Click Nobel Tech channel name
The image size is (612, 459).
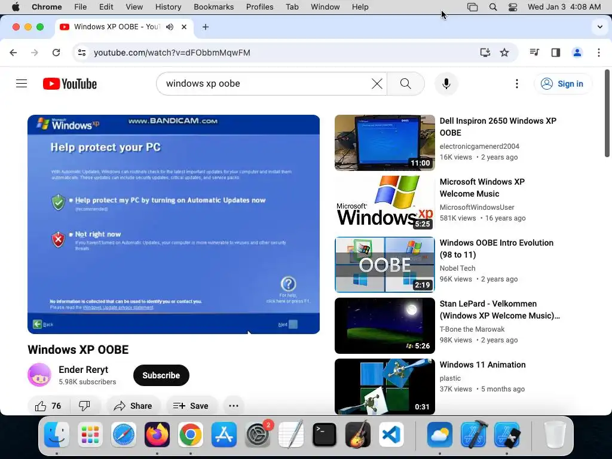click(x=457, y=268)
